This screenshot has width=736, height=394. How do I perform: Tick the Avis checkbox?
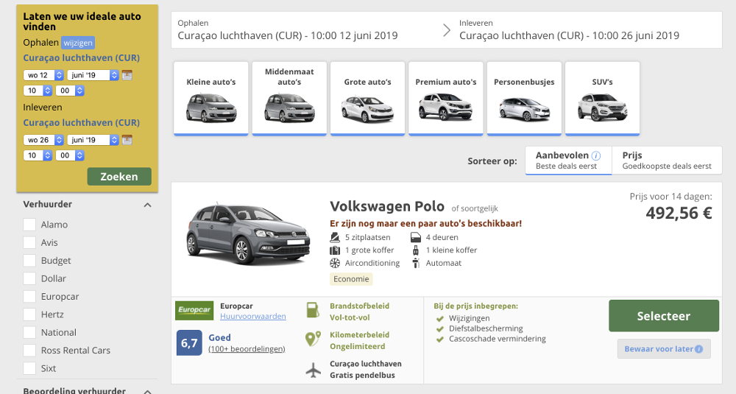(29, 242)
